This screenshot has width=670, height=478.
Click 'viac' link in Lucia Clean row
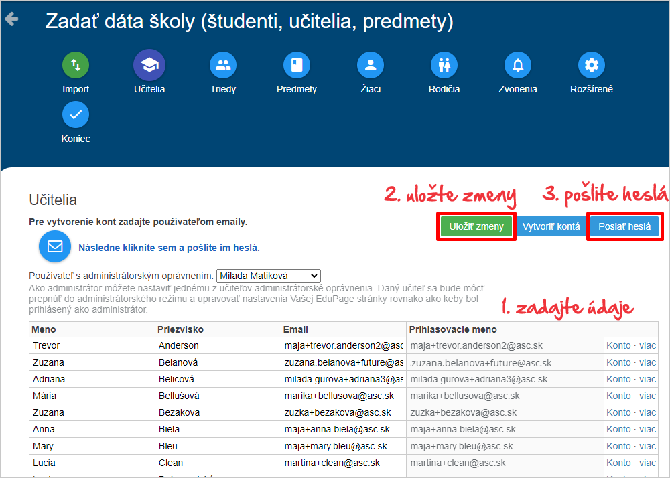(647, 463)
